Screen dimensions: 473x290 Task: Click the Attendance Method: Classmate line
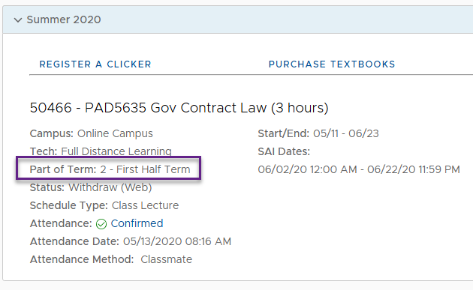click(111, 259)
